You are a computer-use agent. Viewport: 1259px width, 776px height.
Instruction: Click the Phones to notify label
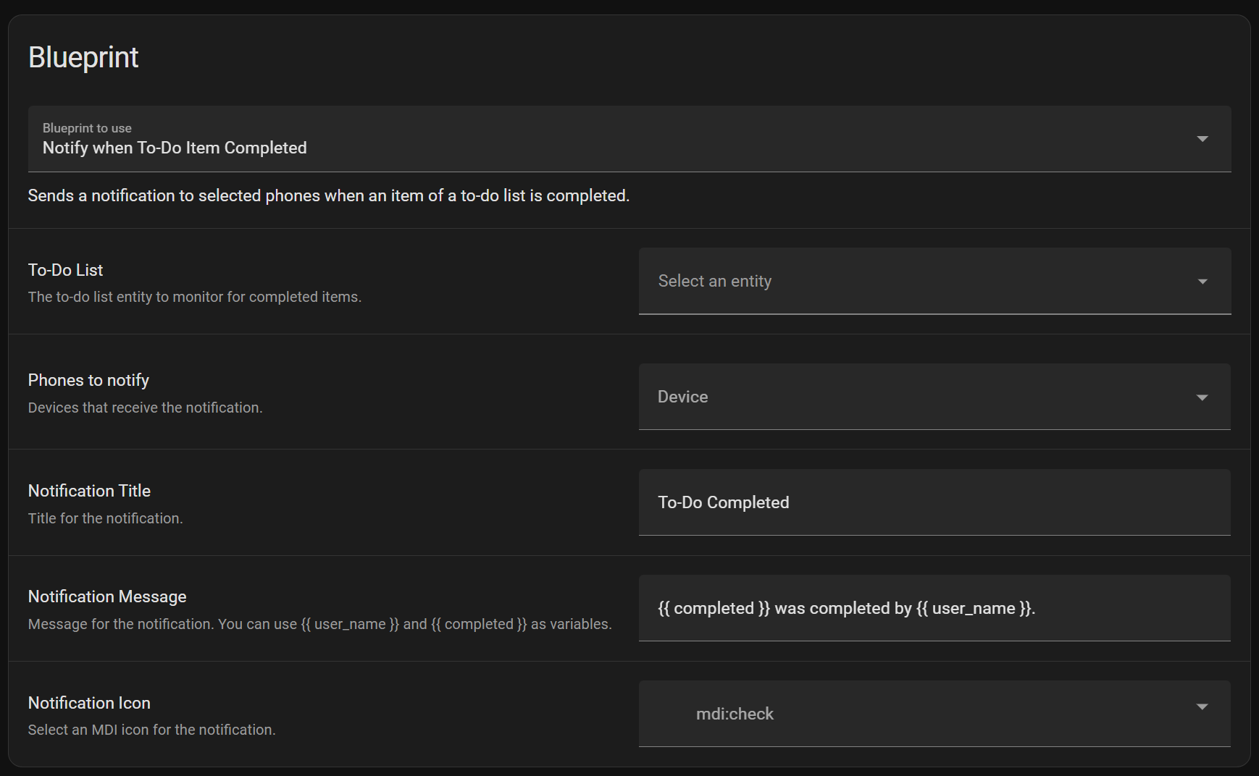(x=88, y=380)
